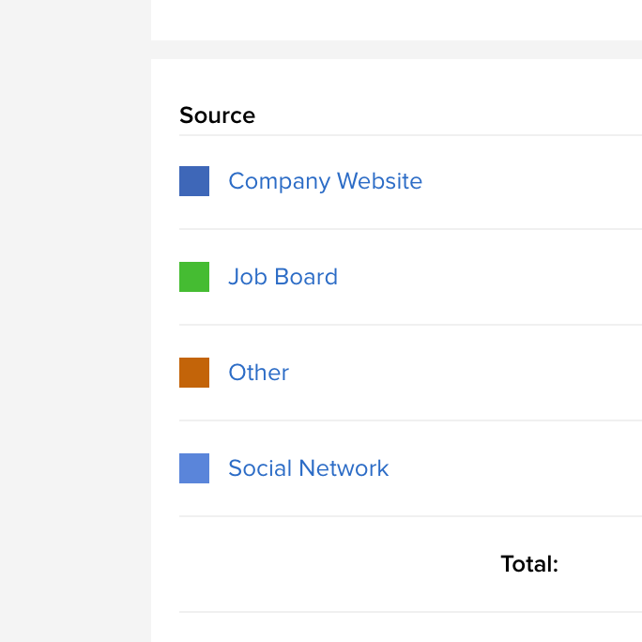Click empty space right of Social Network

tap(516, 468)
